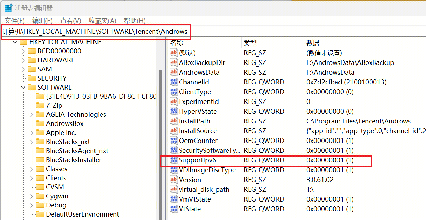The height and width of the screenshot is (220, 426).
Task: Select the BlueStacksAgent_nxt key
Action: [77, 151]
